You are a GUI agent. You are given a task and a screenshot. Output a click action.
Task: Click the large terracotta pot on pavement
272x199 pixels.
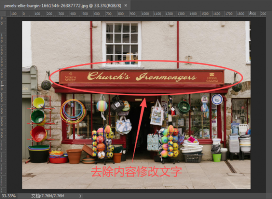(x=74, y=156)
